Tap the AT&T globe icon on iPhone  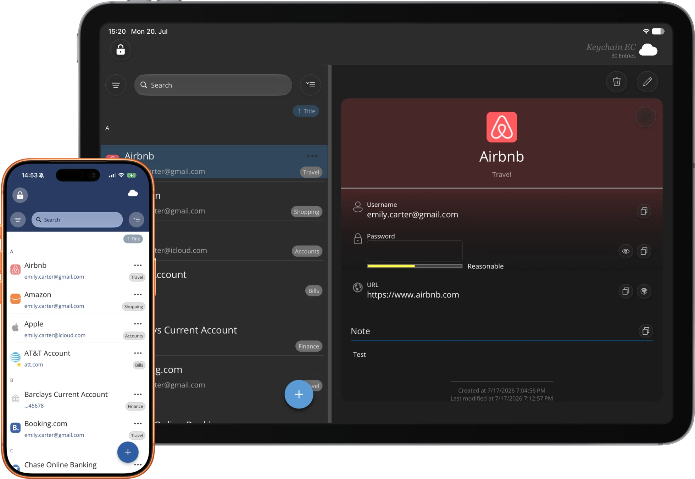(15, 357)
